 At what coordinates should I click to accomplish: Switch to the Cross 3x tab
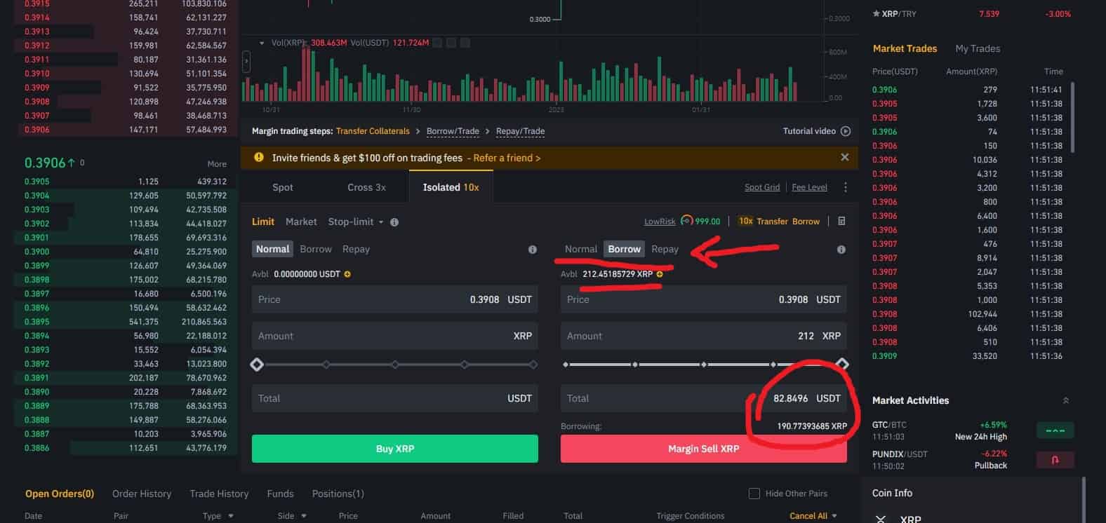pos(366,187)
